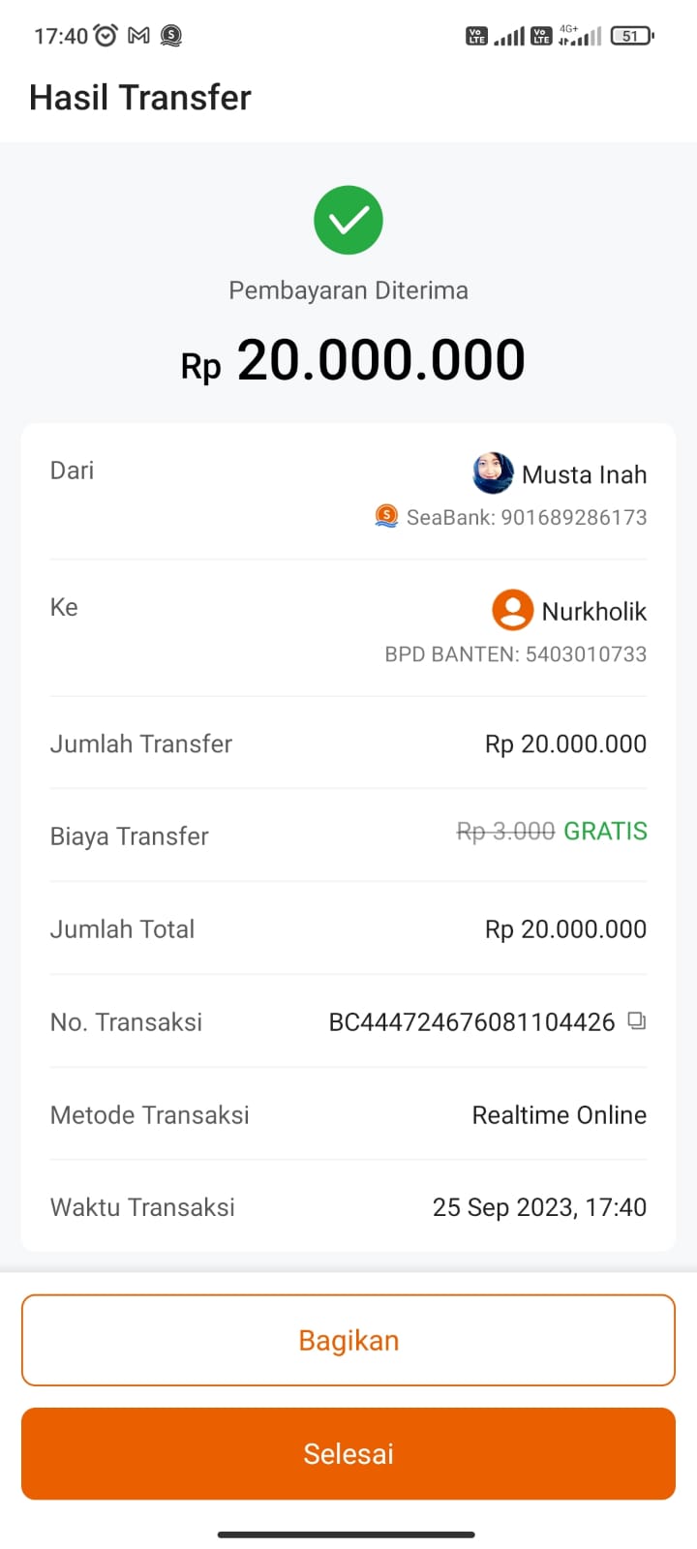The width and height of the screenshot is (697, 1549).
Task: Tap the SeaBank notification icon in status bar
Action: [x=171, y=36]
